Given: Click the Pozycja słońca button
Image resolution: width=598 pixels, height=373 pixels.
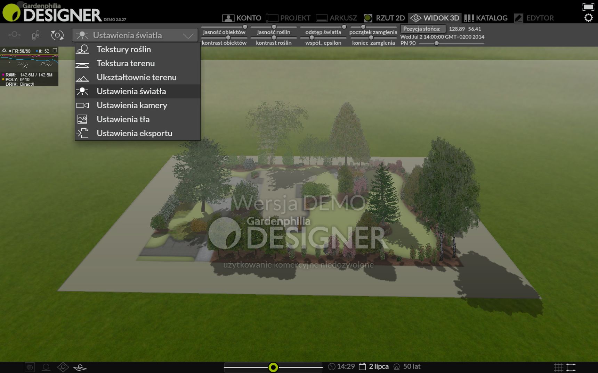Looking at the screenshot, I should (x=423, y=29).
